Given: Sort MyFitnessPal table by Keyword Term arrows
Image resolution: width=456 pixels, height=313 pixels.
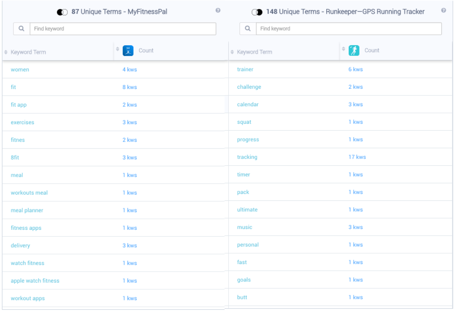Looking at the screenshot, I should click(x=6, y=52).
